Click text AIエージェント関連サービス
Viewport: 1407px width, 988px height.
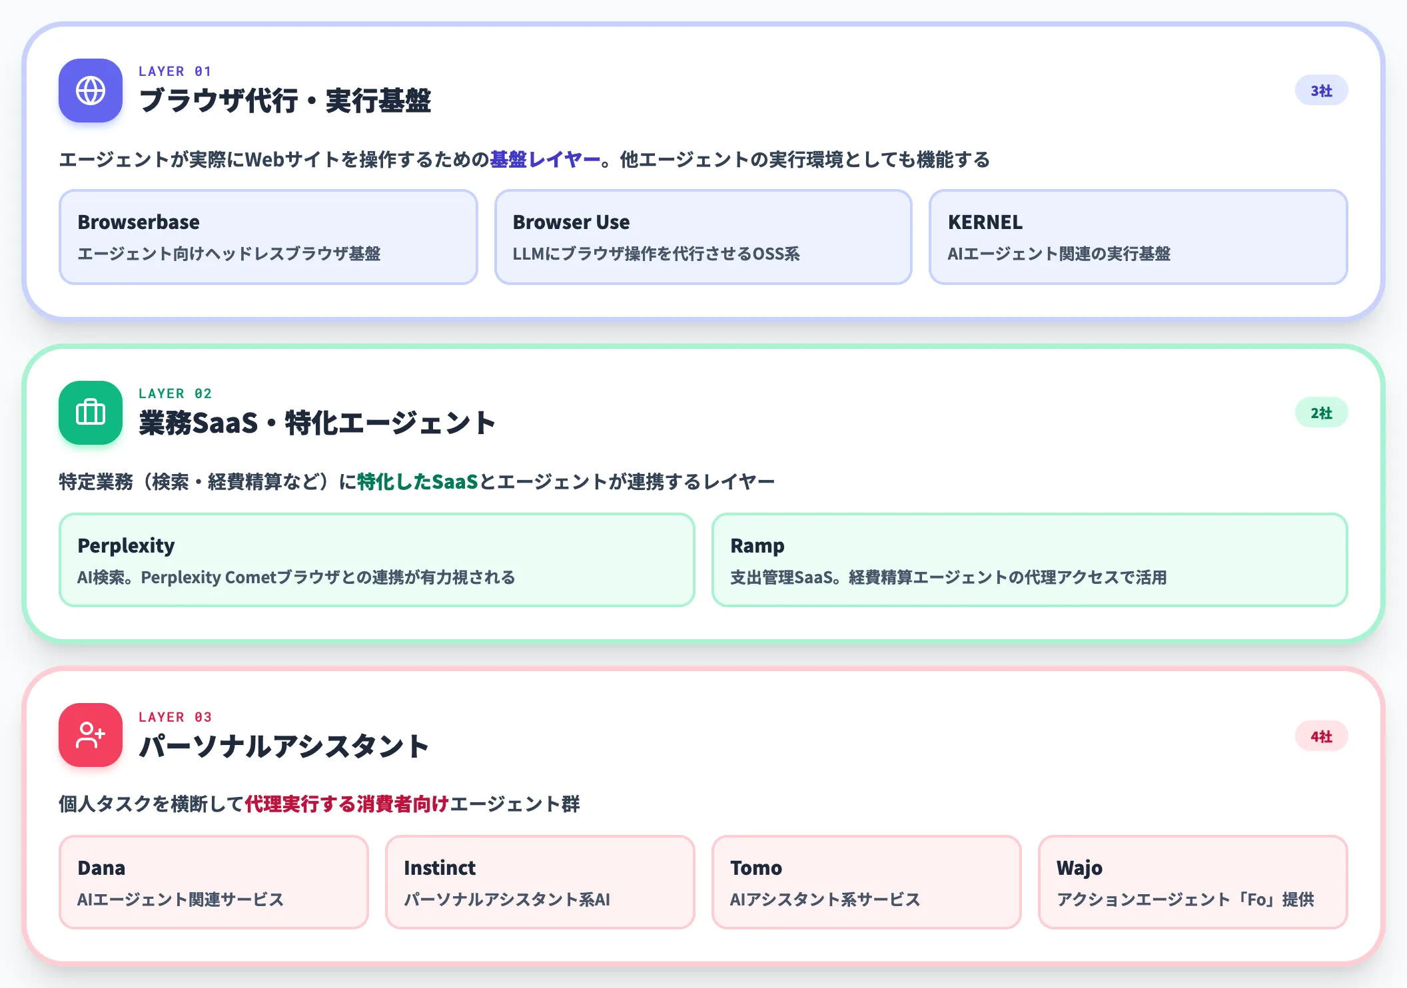181,899
